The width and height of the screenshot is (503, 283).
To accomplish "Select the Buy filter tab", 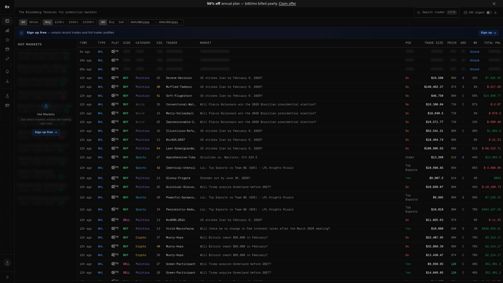I will click(x=112, y=22).
